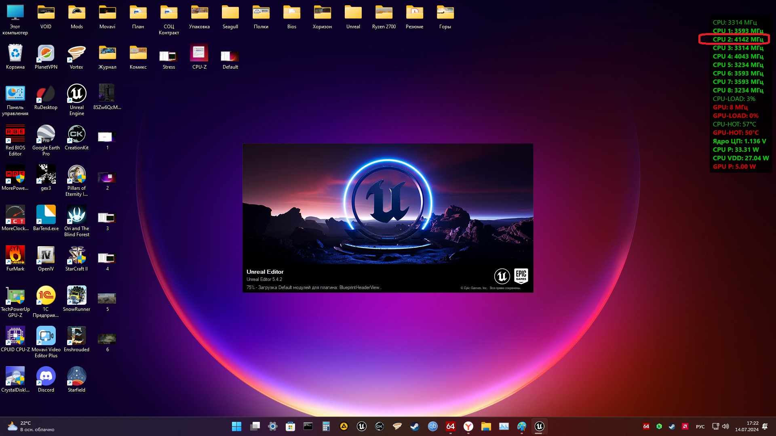Click the FurMark desktop shortcut

coord(15,256)
